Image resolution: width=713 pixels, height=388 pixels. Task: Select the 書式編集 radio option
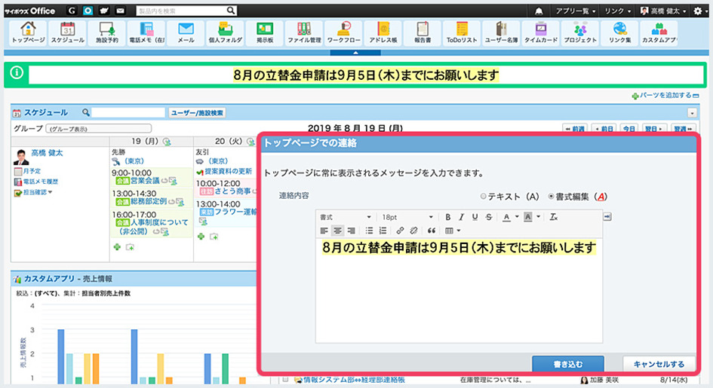pos(551,196)
